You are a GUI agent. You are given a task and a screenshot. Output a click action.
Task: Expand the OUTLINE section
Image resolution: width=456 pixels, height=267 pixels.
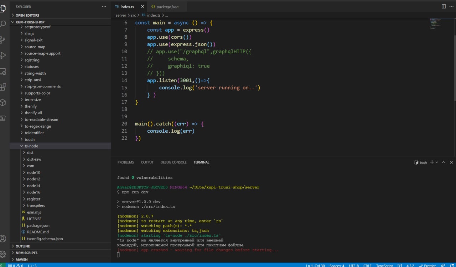pyautogui.click(x=23, y=246)
